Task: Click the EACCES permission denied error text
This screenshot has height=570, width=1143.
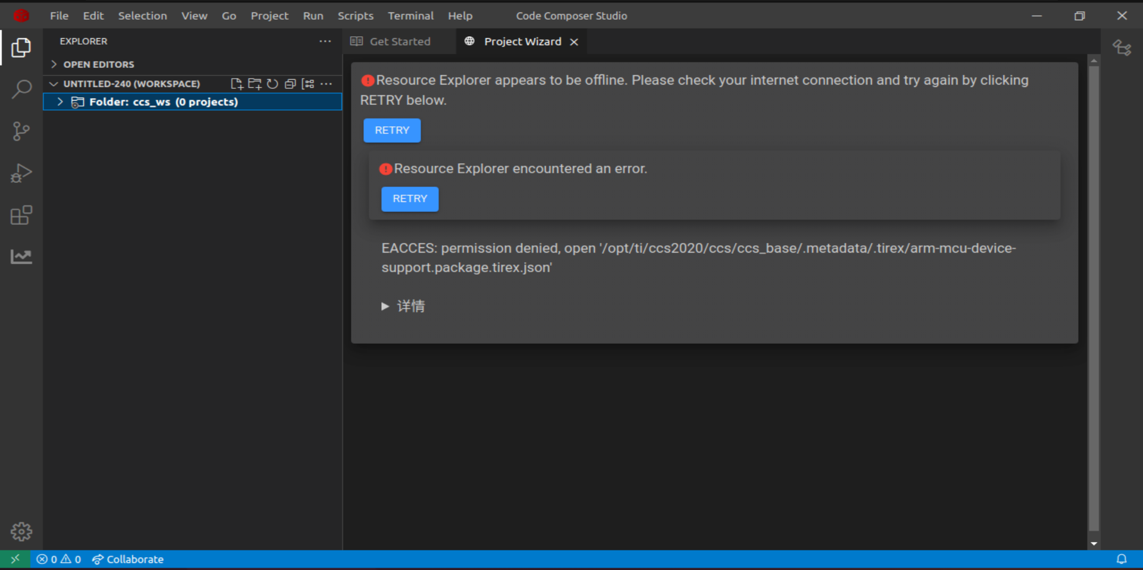Action: (x=699, y=258)
